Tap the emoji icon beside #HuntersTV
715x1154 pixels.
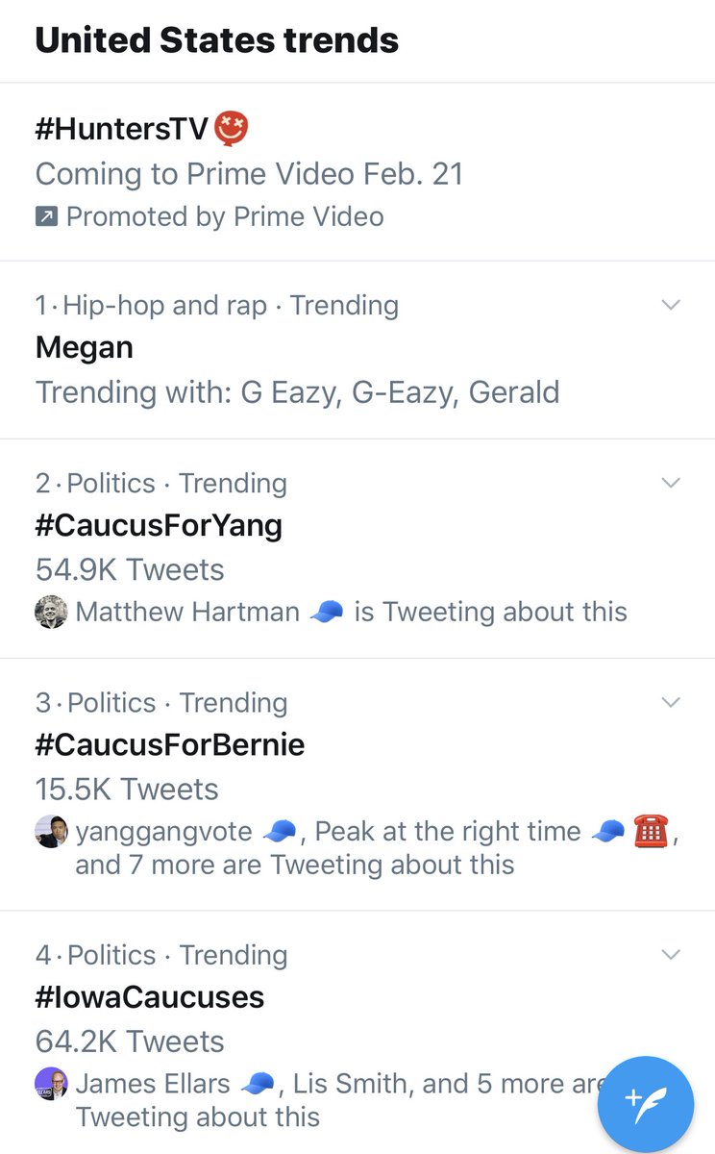pos(232,129)
